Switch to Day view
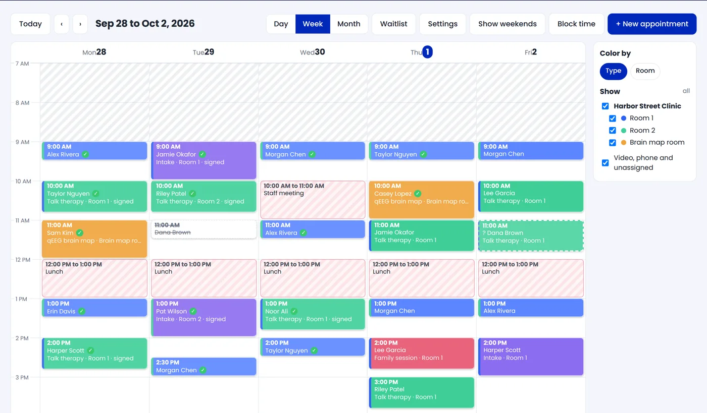Image resolution: width=707 pixels, height=413 pixels. click(x=281, y=24)
